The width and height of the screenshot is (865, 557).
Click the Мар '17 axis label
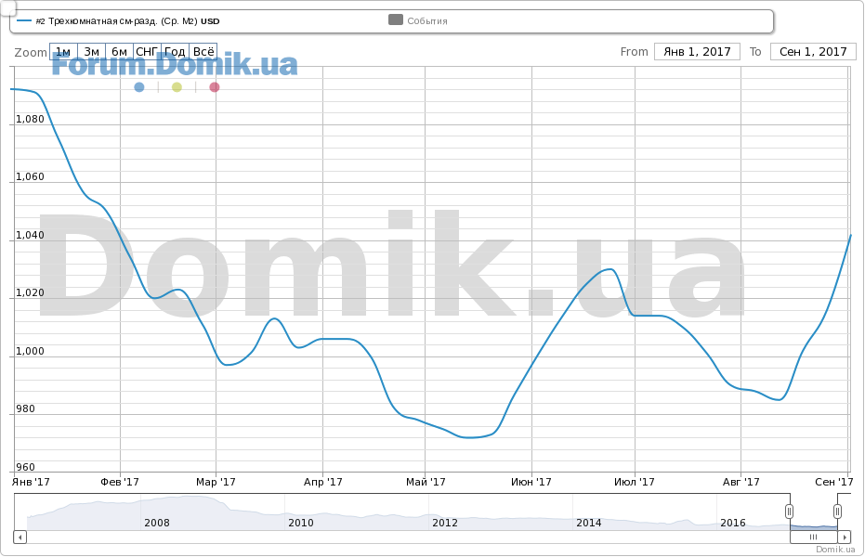pos(216,482)
